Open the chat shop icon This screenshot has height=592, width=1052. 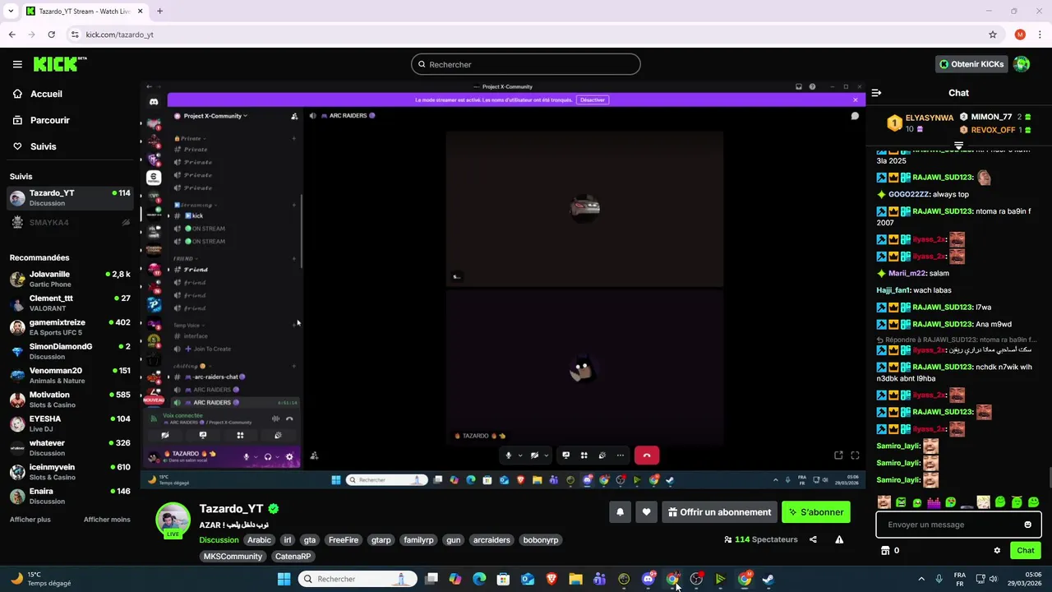885,551
